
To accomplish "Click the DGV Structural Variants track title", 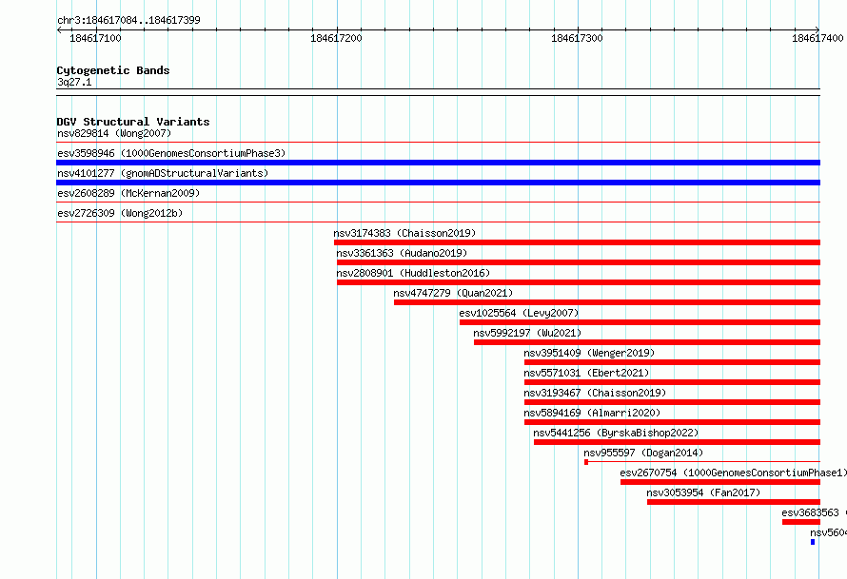I will pyautogui.click(x=133, y=122).
